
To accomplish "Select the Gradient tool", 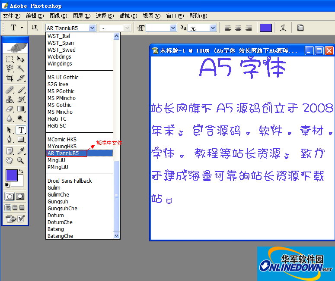I will point(21,109).
